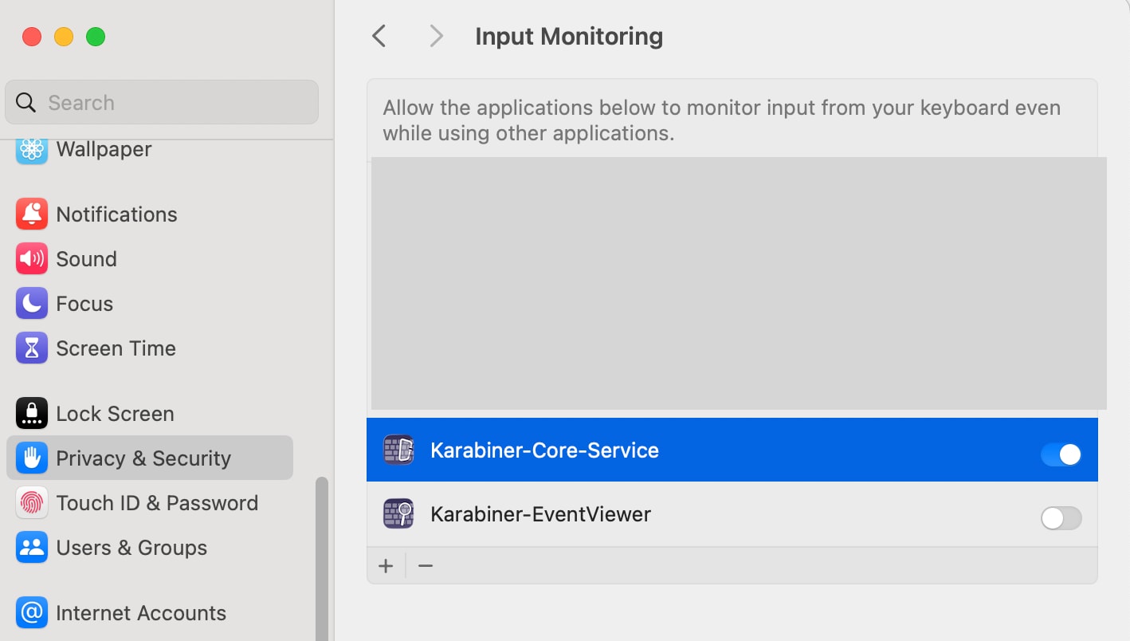Image resolution: width=1130 pixels, height=641 pixels.
Task: Select Privacy & Security in sidebar
Action: tap(143, 458)
